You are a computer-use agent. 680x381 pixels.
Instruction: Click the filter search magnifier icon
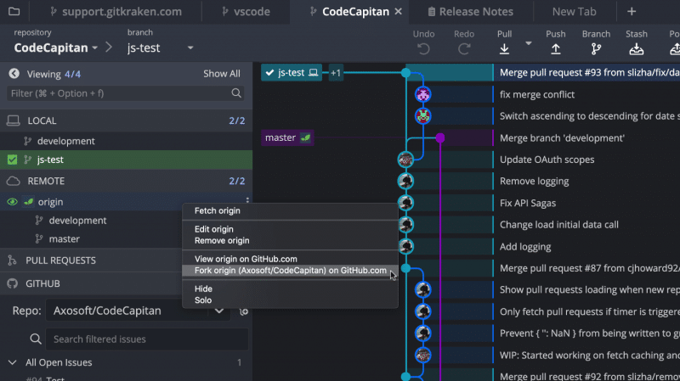[236, 93]
